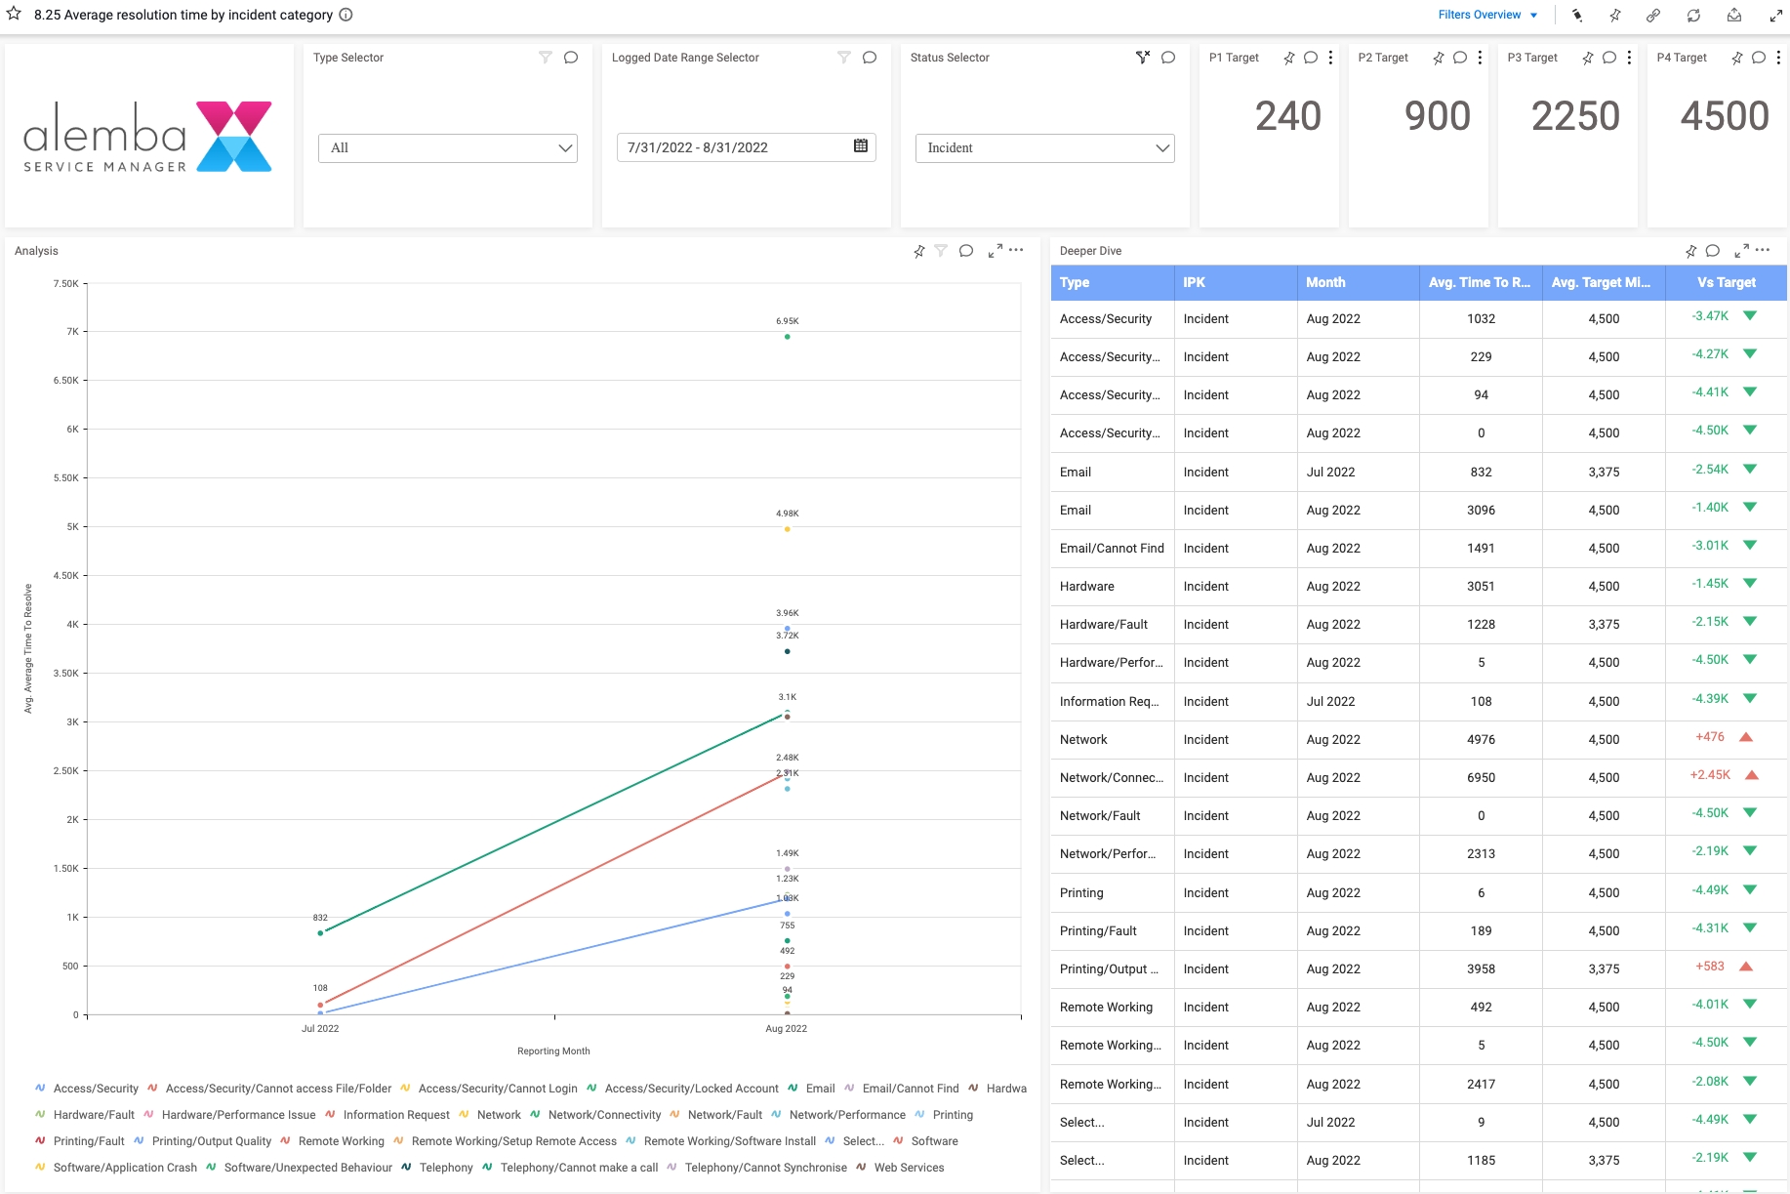1790x1194 pixels.
Task: Click the copy link icon in toolbar
Action: click(x=1652, y=15)
